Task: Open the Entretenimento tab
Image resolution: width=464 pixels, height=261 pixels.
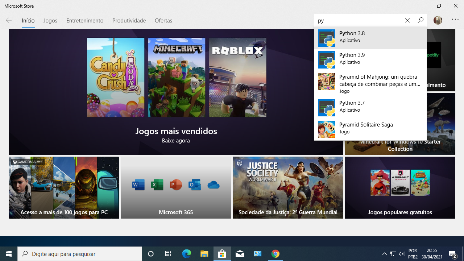Action: [x=84, y=21]
